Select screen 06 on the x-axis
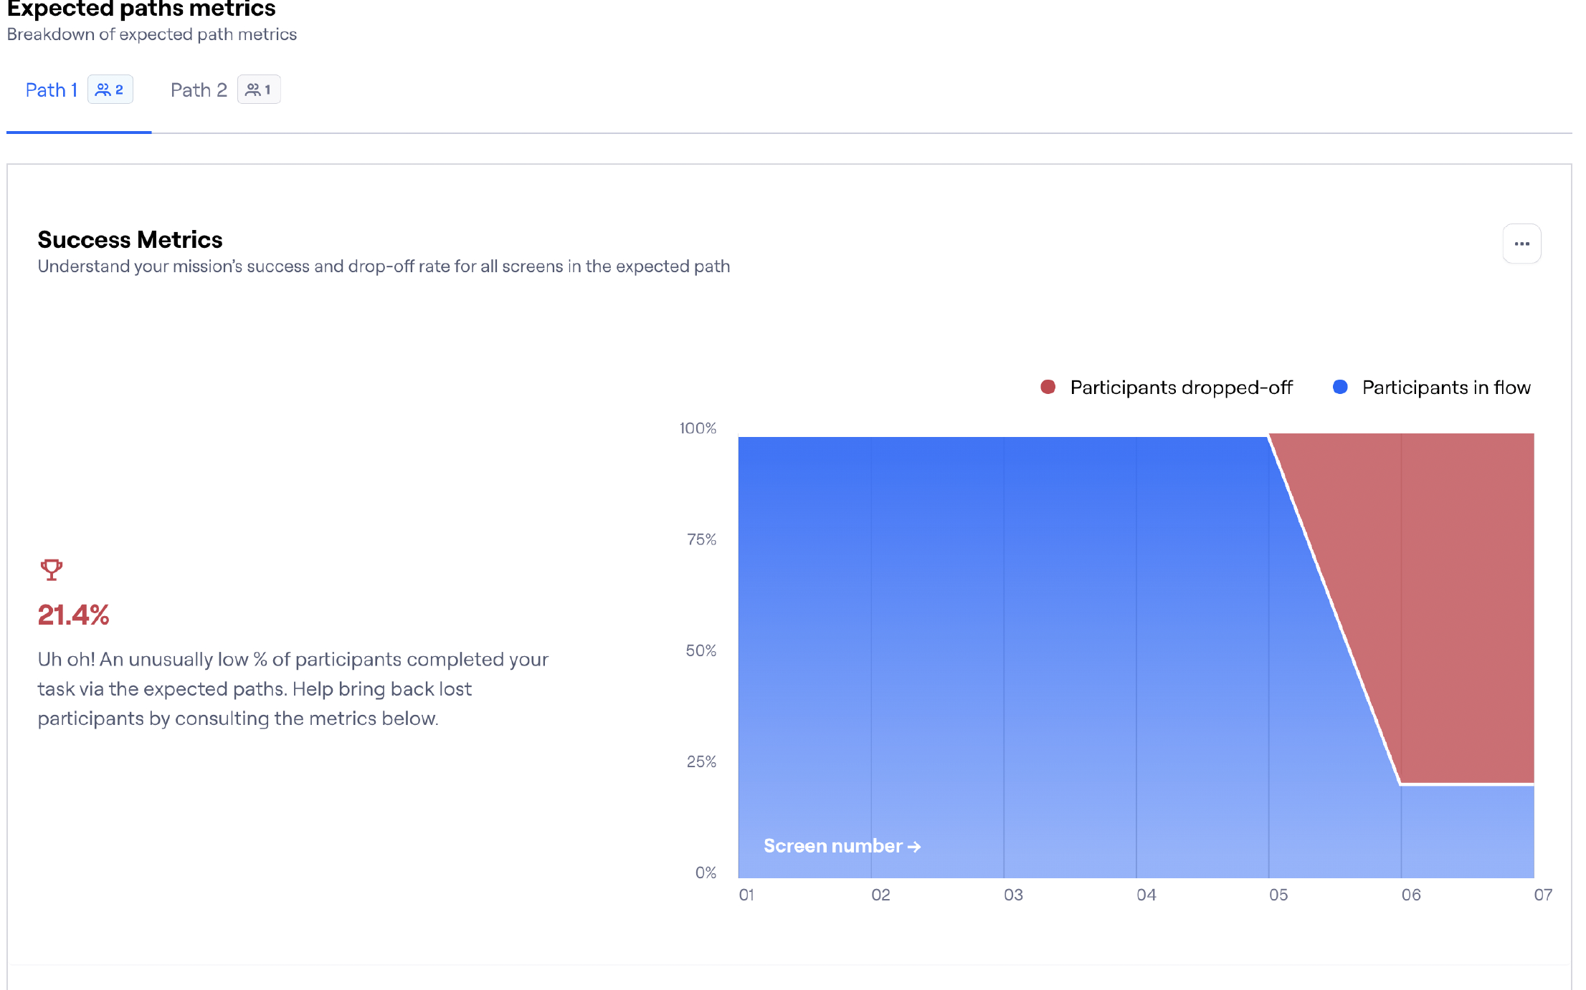This screenshot has width=1586, height=990. click(1411, 895)
